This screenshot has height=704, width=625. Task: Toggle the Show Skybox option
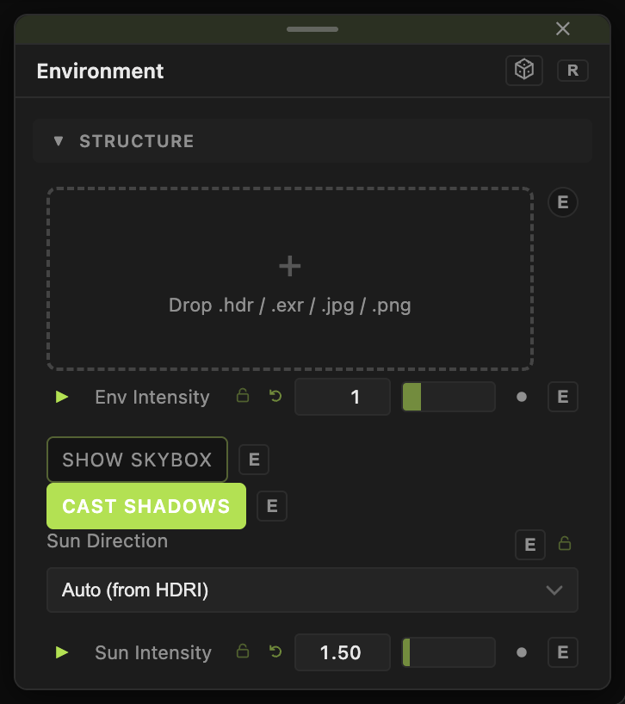click(x=137, y=460)
